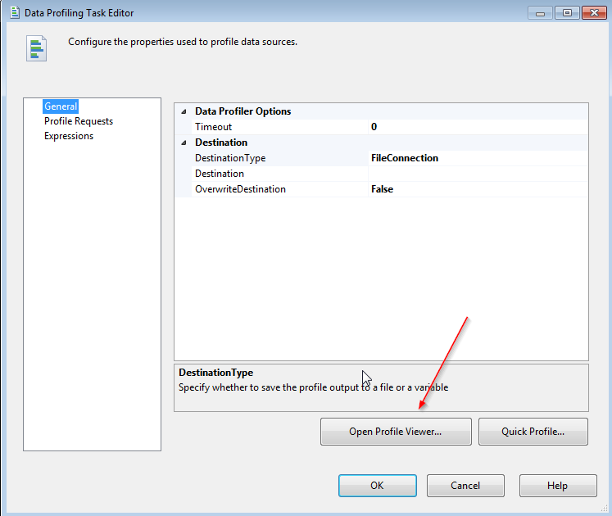
Task: Click the Quick Profile button
Action: click(533, 432)
